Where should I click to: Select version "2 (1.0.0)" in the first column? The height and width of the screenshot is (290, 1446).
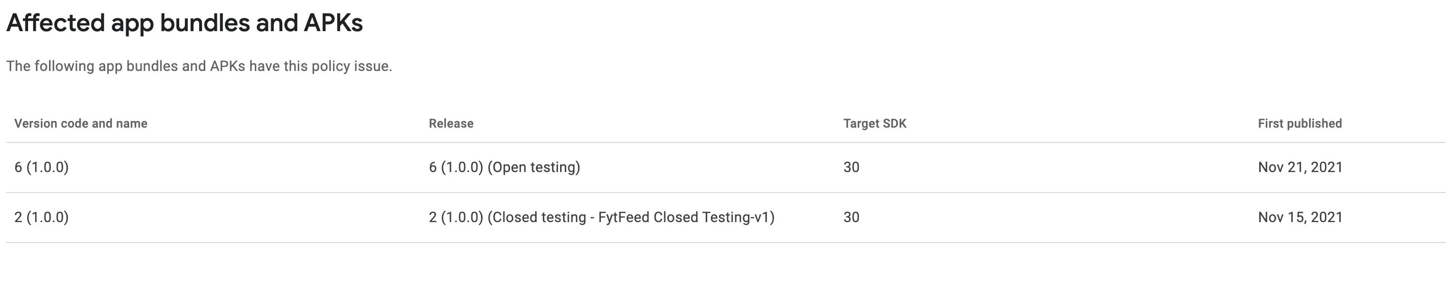pyautogui.click(x=41, y=217)
